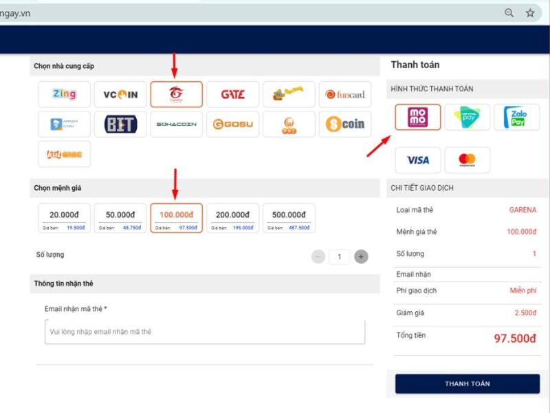Image resolution: width=550 pixels, height=413 pixels.
Task: Decrease quantity with the minus button
Action: tap(318, 257)
